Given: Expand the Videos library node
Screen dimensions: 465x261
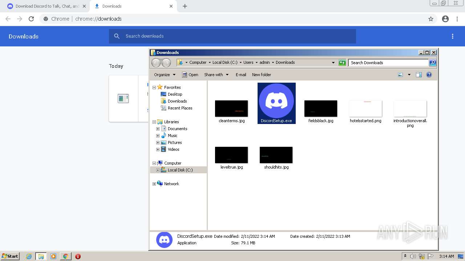Looking at the screenshot, I should 158,149.
